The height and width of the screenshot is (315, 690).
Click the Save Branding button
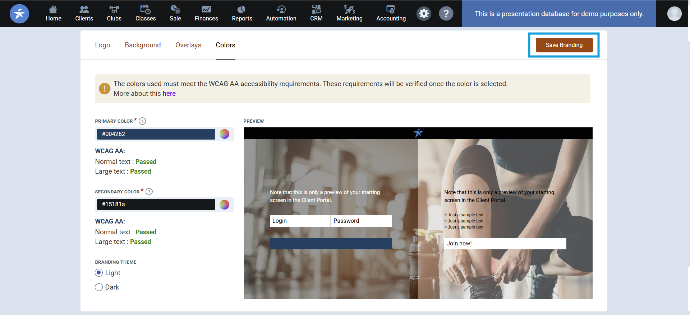564,45
